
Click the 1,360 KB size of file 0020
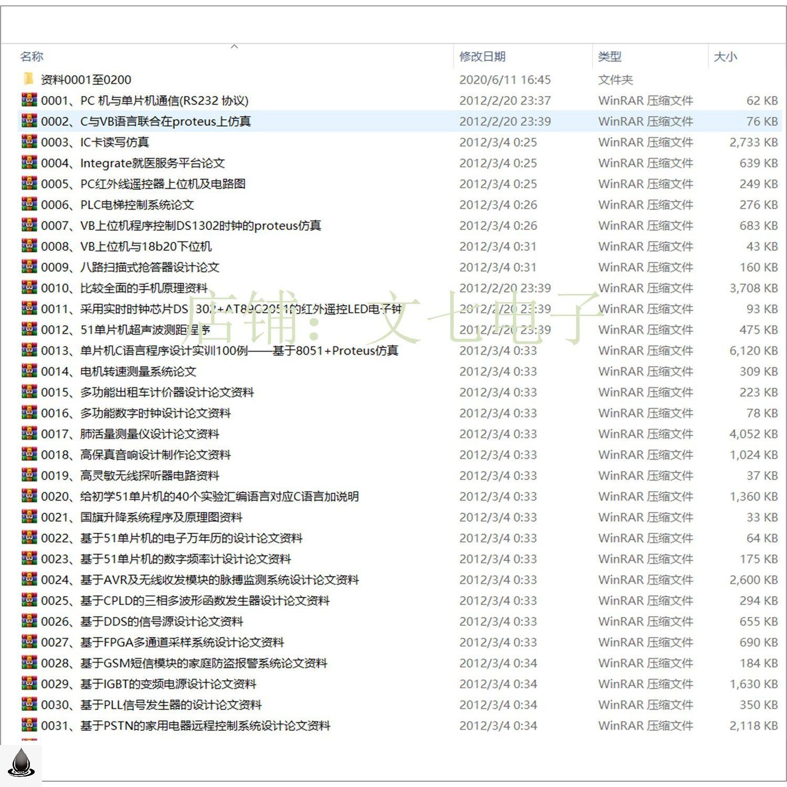pos(753,496)
